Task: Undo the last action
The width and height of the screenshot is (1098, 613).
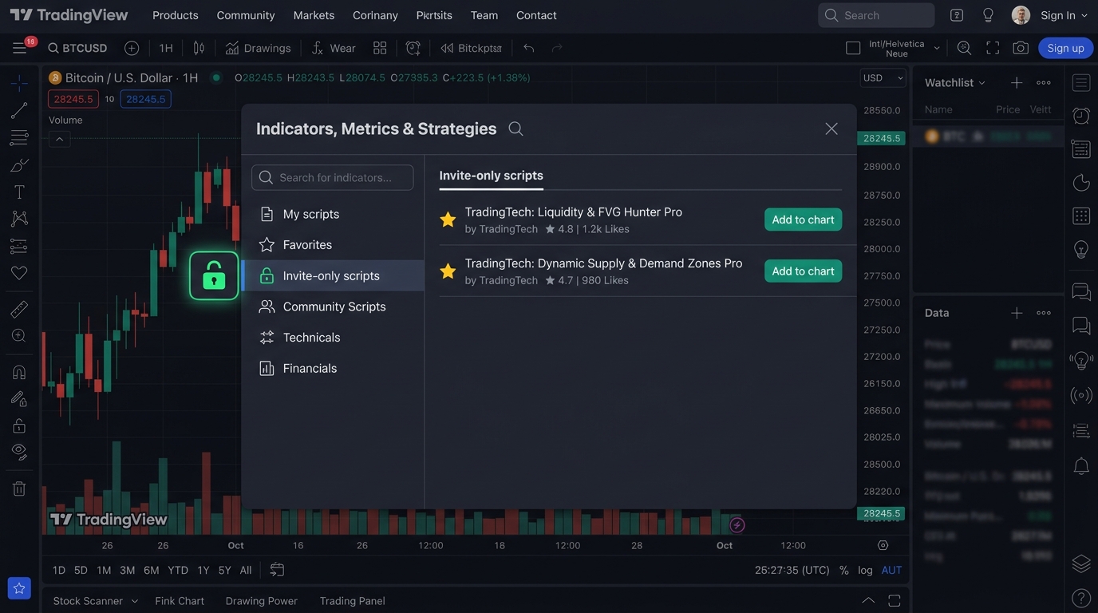Action: click(x=528, y=48)
